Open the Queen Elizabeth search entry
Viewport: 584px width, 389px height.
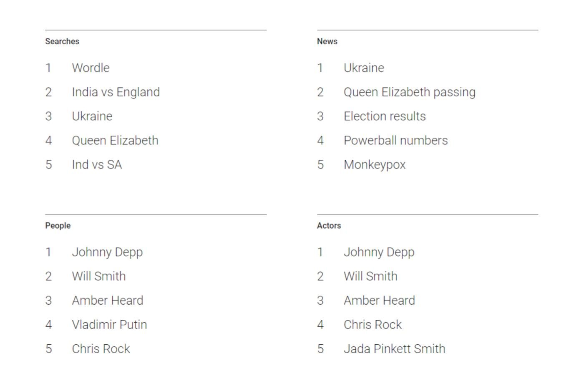pyautogui.click(x=115, y=140)
